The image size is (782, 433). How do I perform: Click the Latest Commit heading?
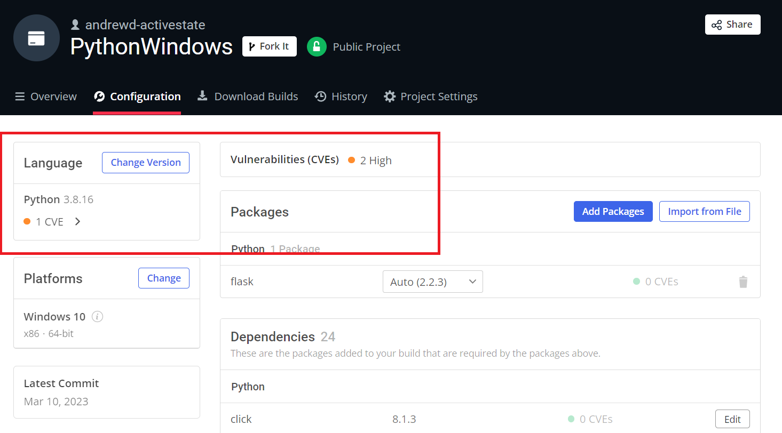(61, 383)
